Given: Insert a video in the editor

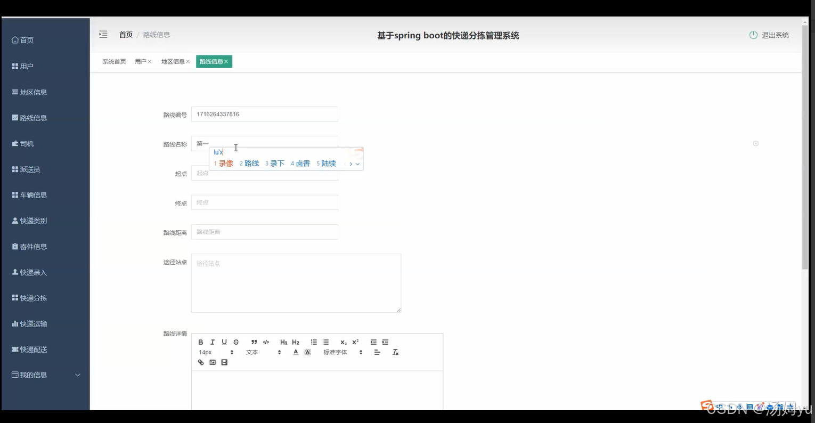Looking at the screenshot, I should coord(224,362).
